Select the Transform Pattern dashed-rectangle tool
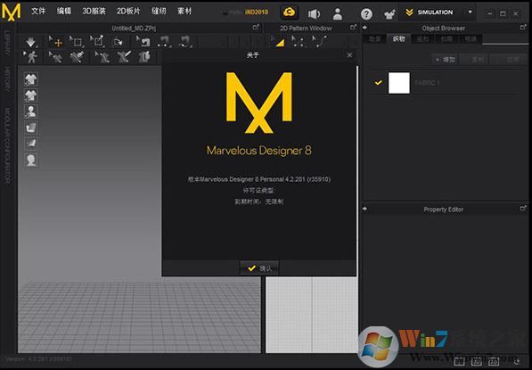 click(x=77, y=42)
